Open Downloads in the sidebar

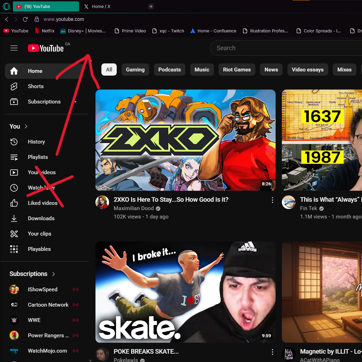[x=41, y=218]
